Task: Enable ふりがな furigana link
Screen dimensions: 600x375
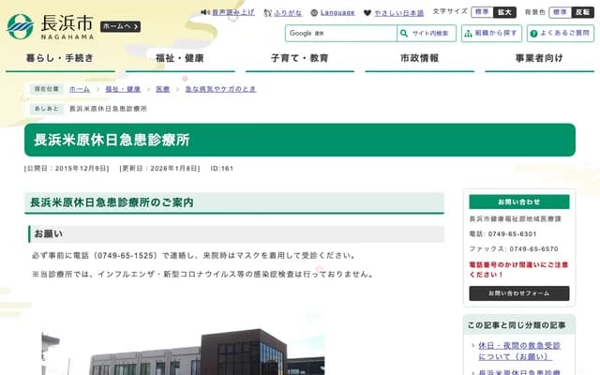Action: coord(288,13)
